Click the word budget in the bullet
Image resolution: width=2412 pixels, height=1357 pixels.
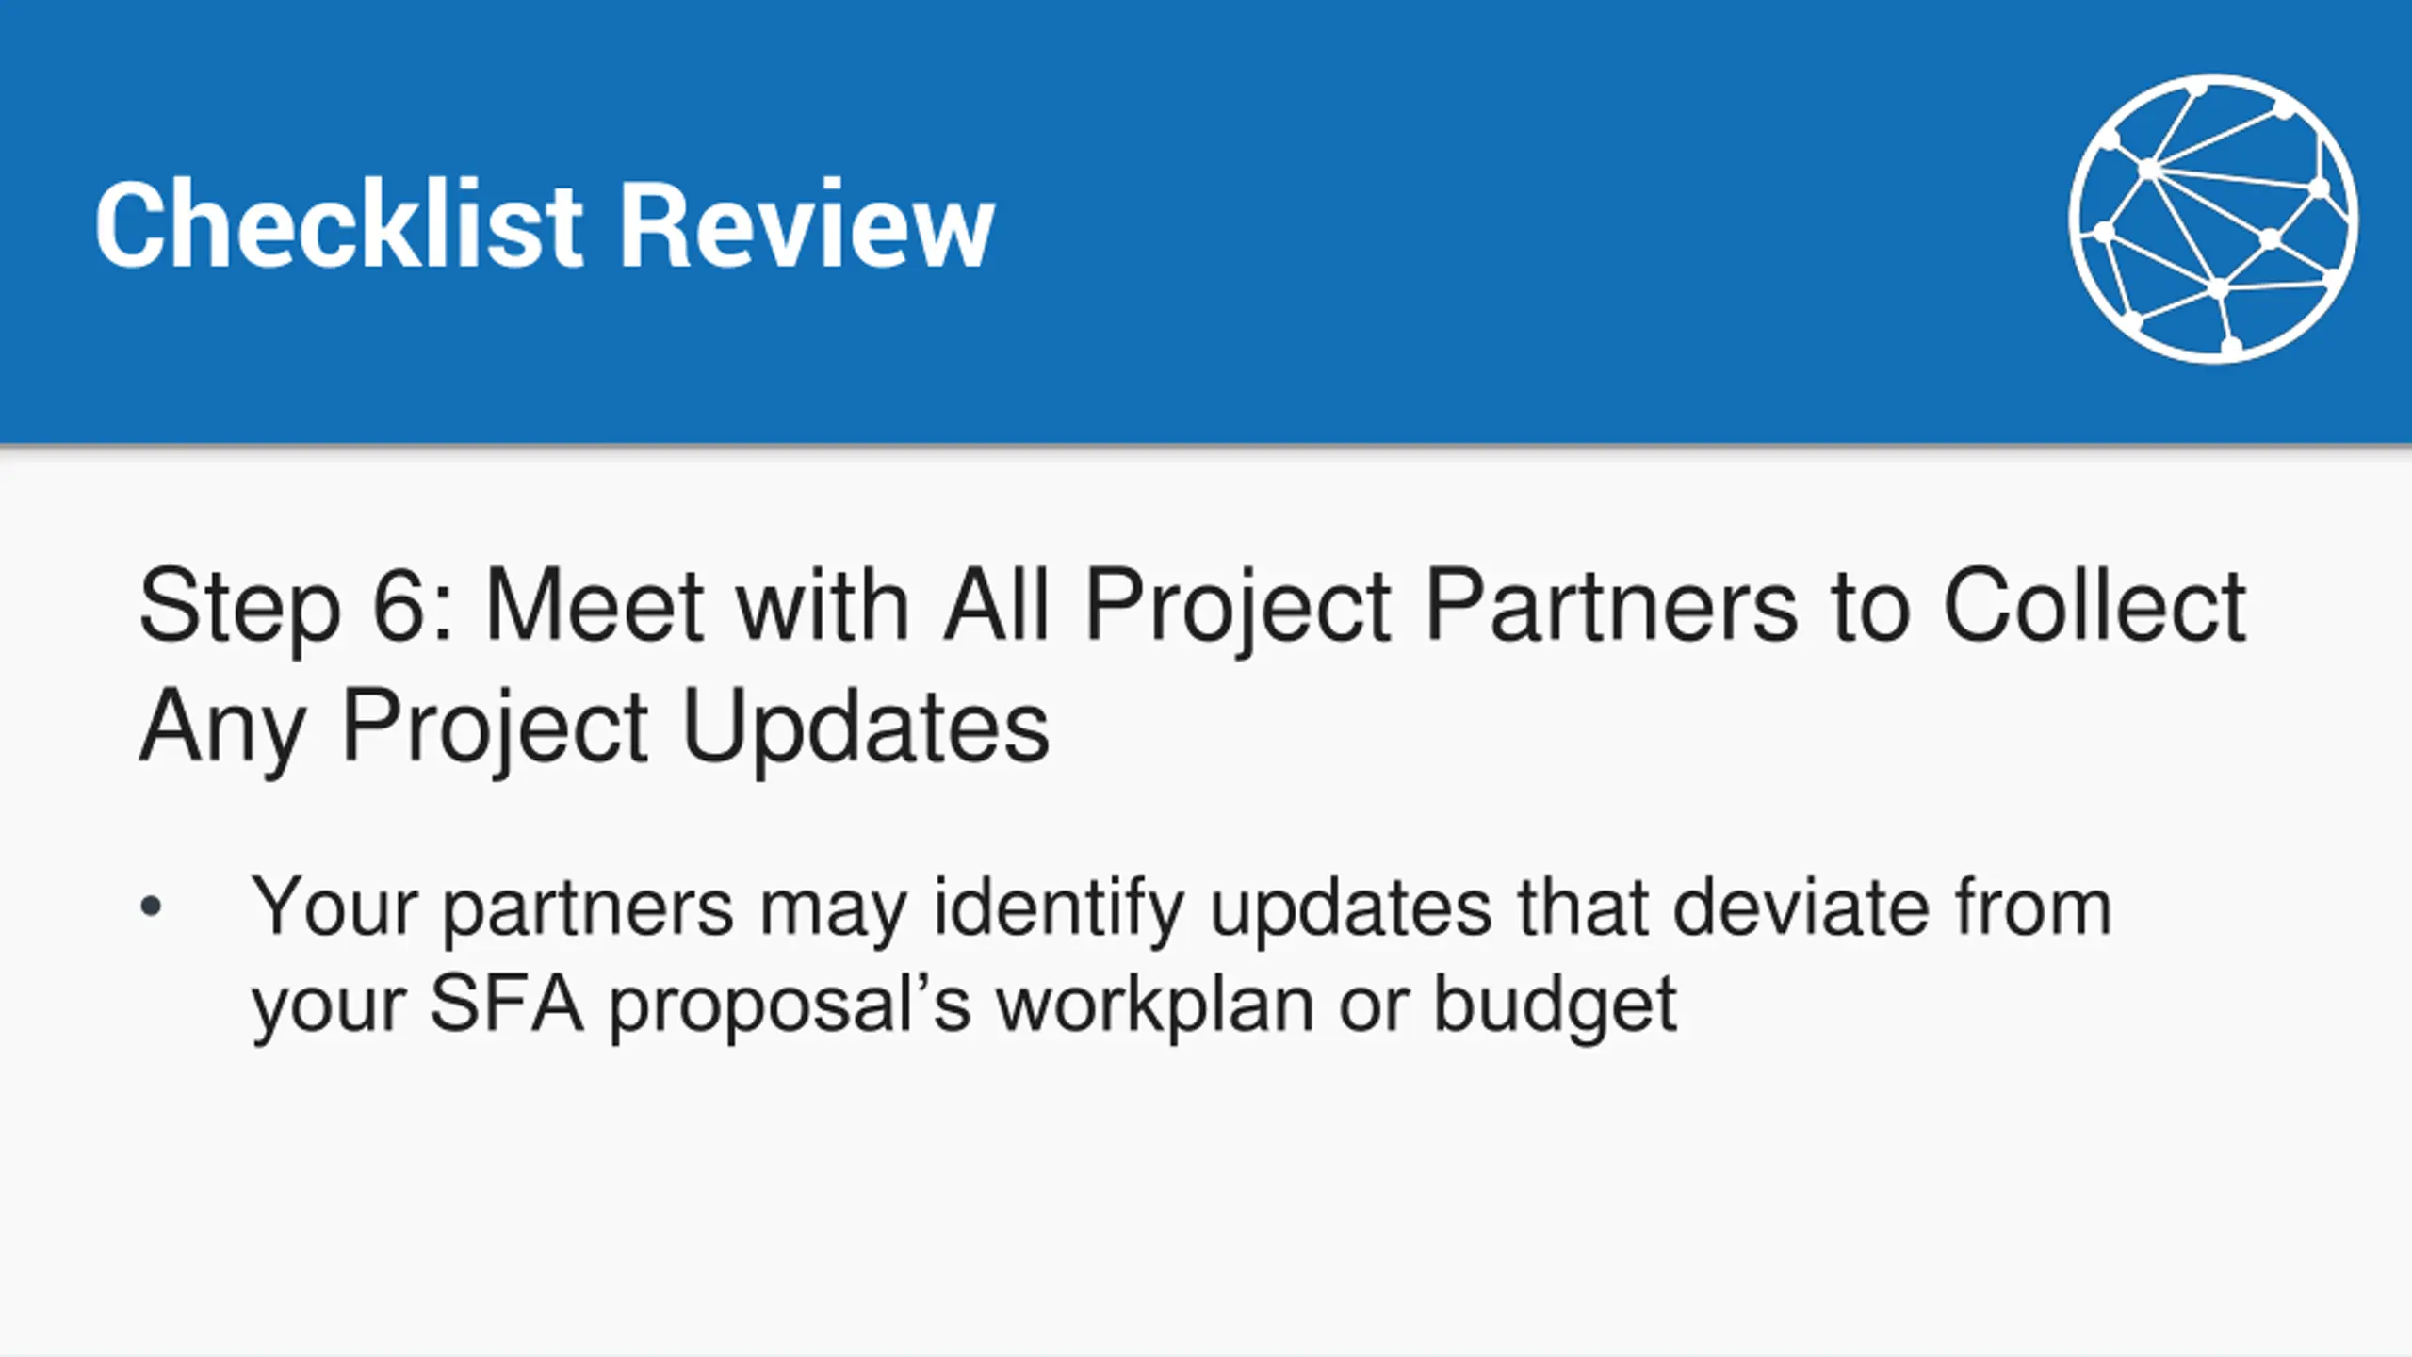click(1555, 1005)
